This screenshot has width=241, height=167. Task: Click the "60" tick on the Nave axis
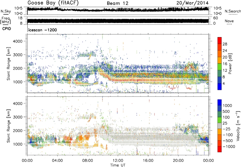click(x=215, y=18)
